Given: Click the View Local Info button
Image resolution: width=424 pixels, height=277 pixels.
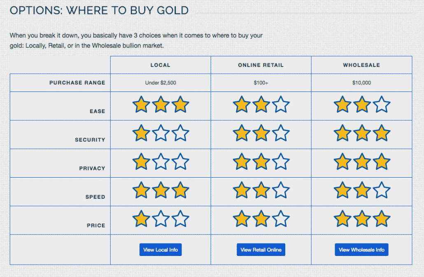Looking at the screenshot, I should coord(161,249).
